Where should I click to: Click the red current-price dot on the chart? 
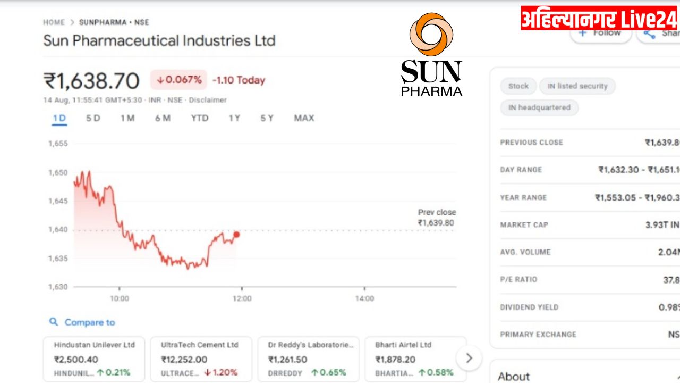click(x=236, y=234)
